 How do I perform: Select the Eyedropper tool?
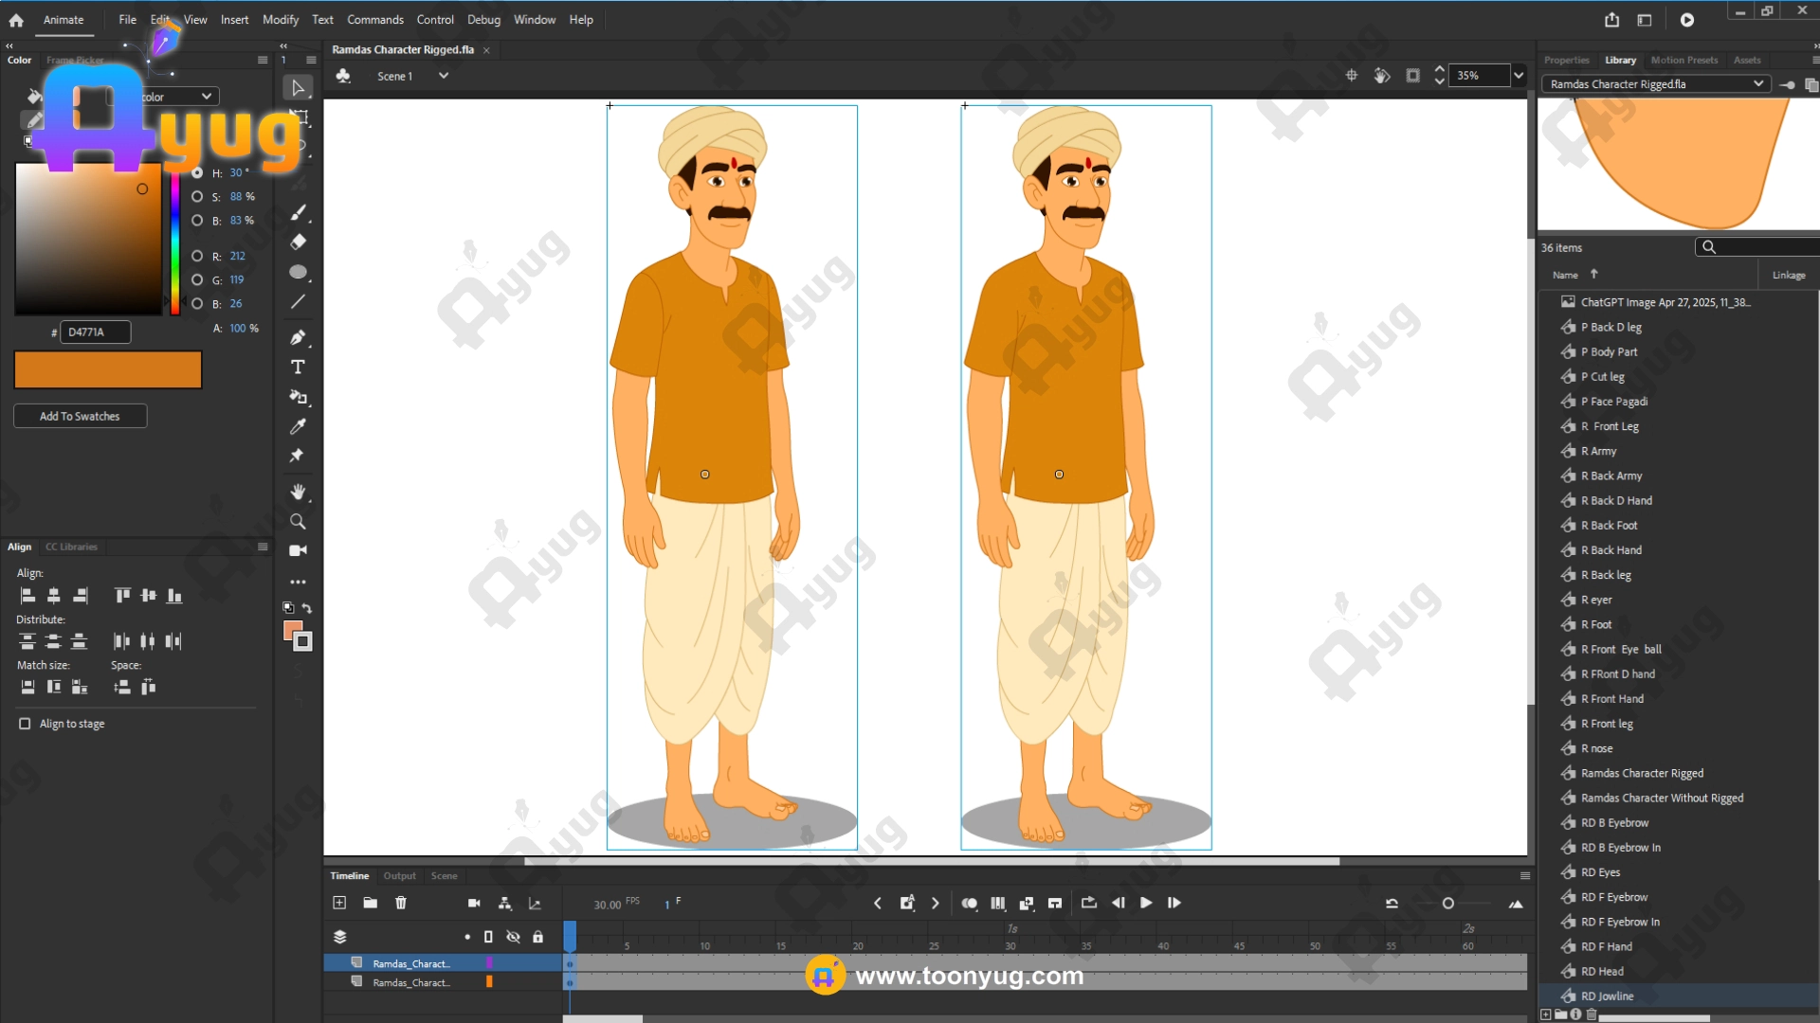298,426
